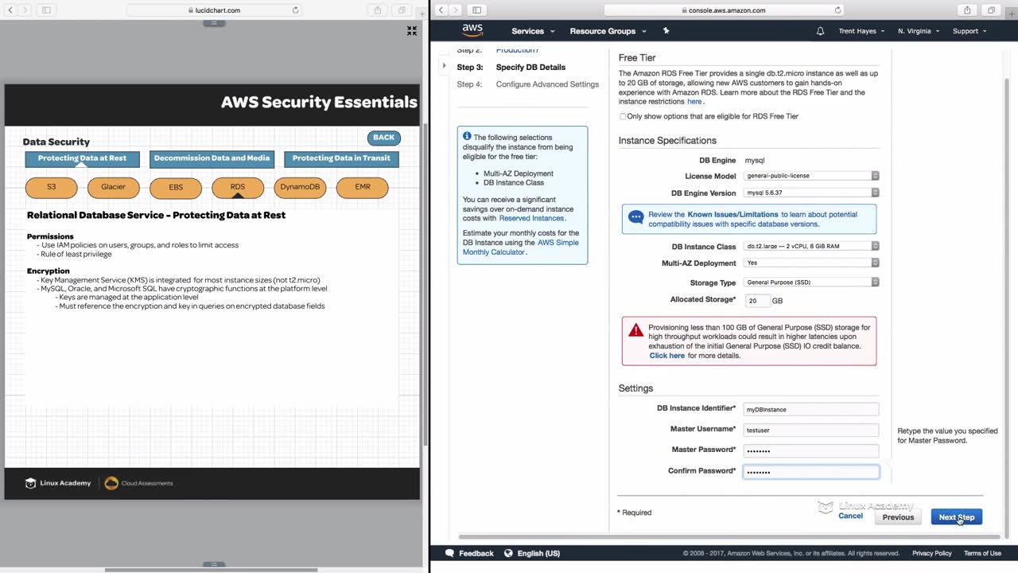Open the DB Engine Version dropdown

pos(811,193)
